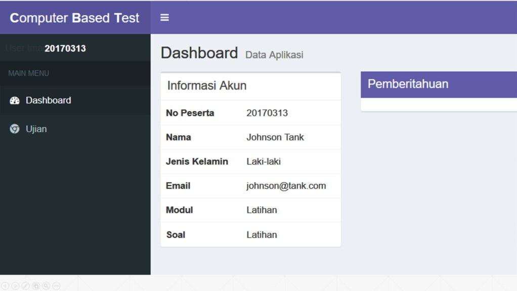Image resolution: width=517 pixels, height=291 pixels.
Task: Click the Johnson Tank name value
Action: coord(275,137)
